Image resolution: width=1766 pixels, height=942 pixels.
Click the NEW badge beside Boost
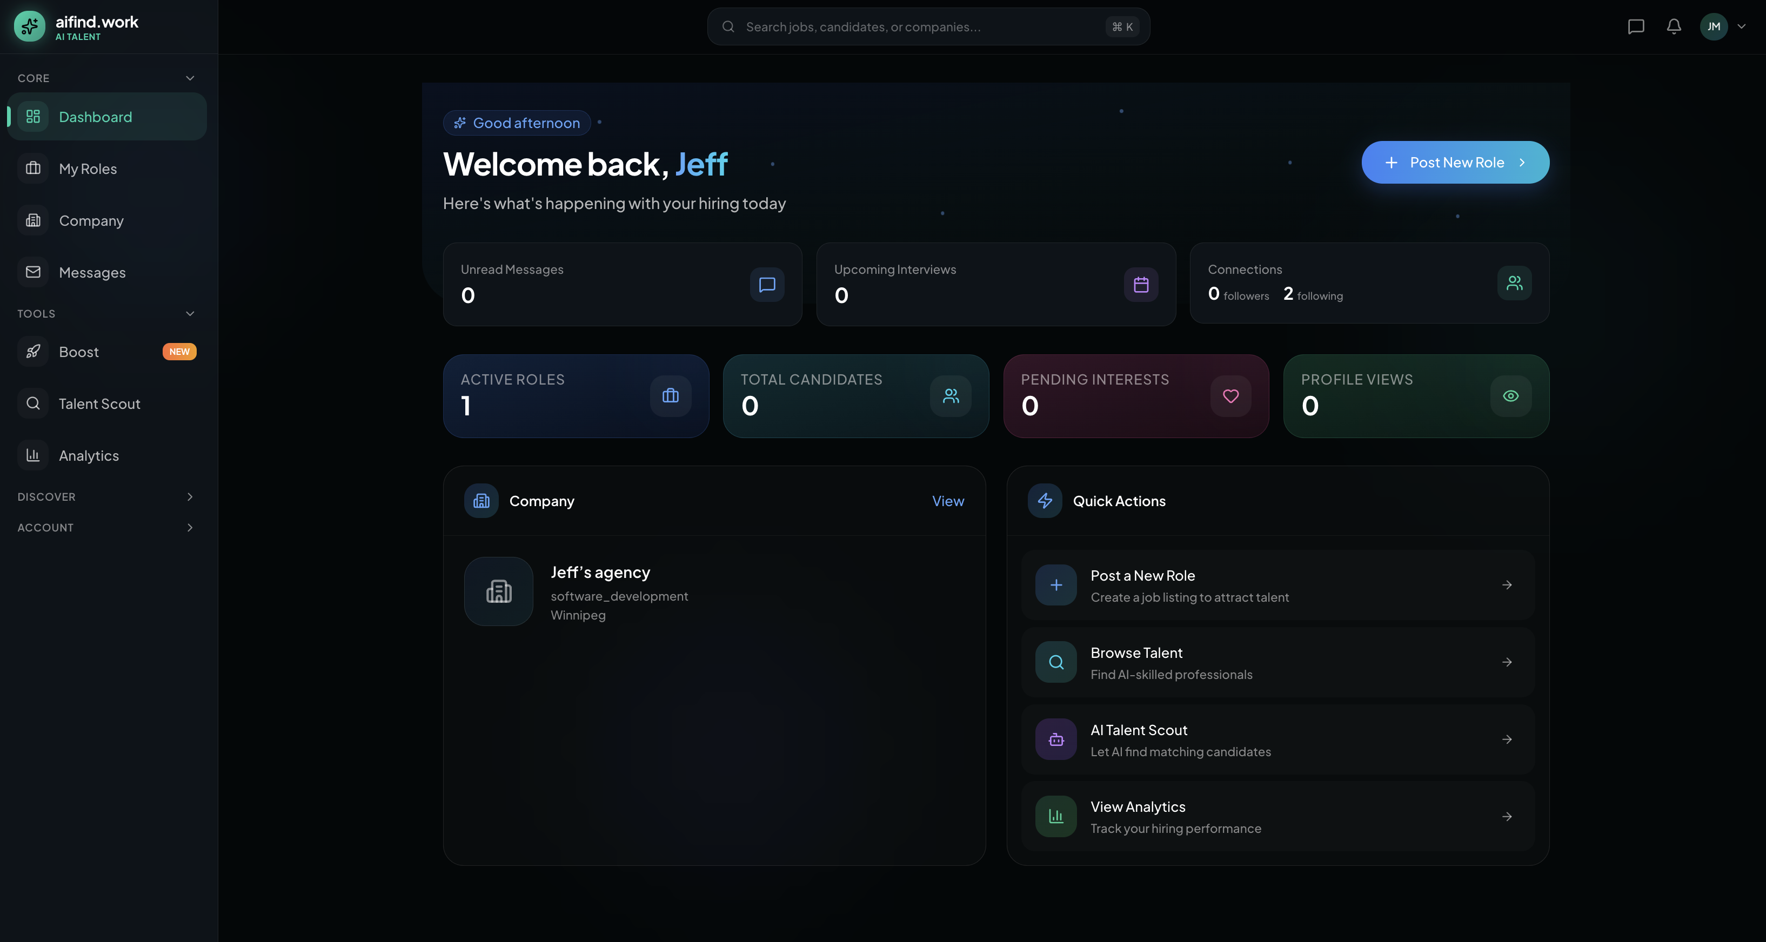coord(179,352)
